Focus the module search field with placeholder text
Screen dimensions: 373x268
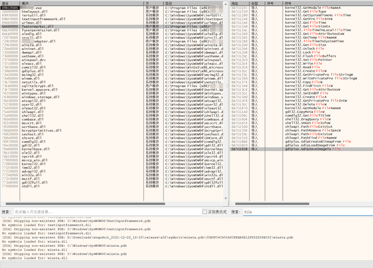(107, 212)
